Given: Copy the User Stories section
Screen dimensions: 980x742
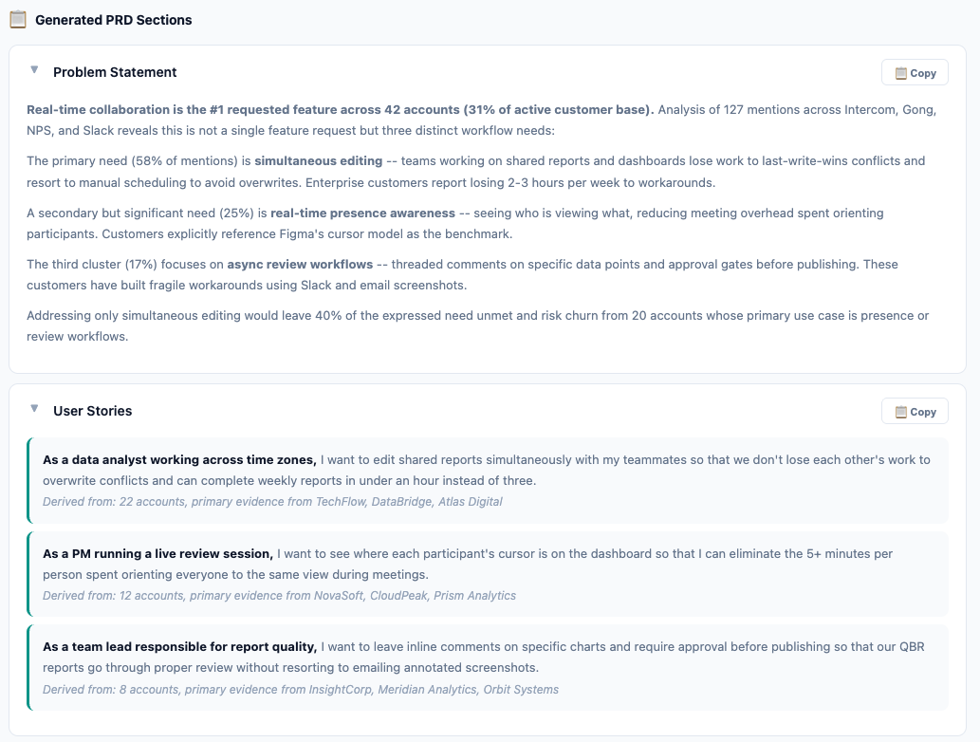Looking at the screenshot, I should (x=915, y=411).
